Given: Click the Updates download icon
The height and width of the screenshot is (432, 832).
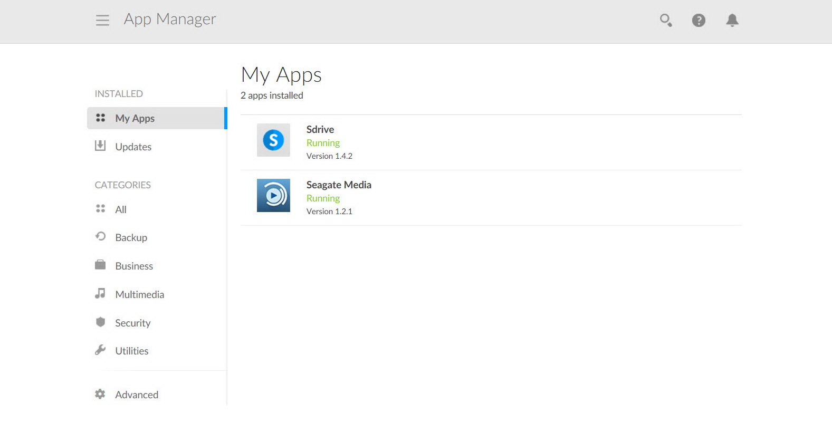Looking at the screenshot, I should click(x=100, y=146).
